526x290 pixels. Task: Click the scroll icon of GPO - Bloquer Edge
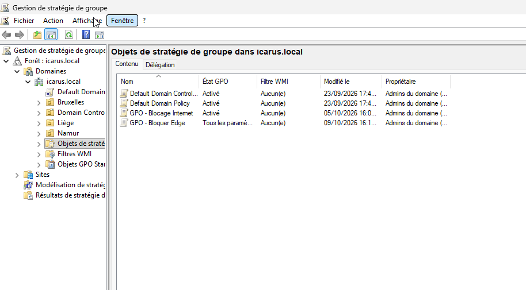124,123
